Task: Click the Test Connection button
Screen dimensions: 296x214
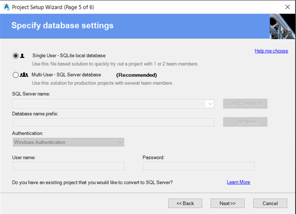Action: pyautogui.click(x=245, y=104)
